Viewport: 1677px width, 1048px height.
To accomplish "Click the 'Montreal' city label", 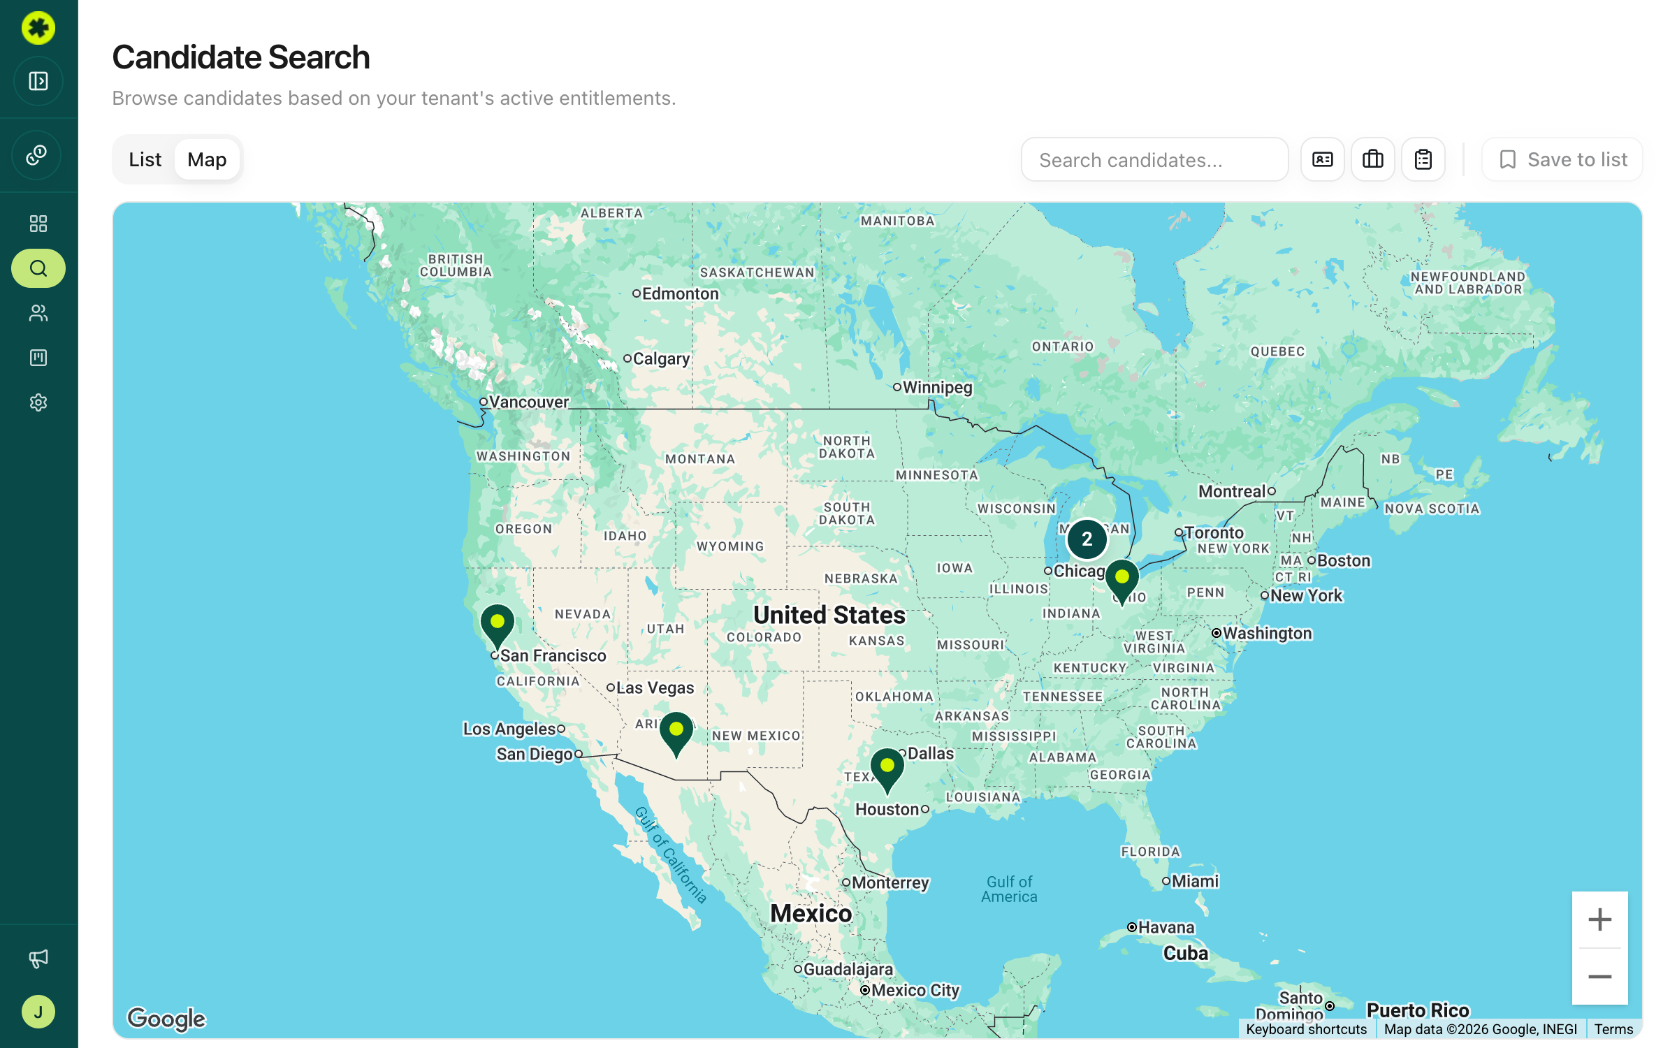I will pos(1233,491).
